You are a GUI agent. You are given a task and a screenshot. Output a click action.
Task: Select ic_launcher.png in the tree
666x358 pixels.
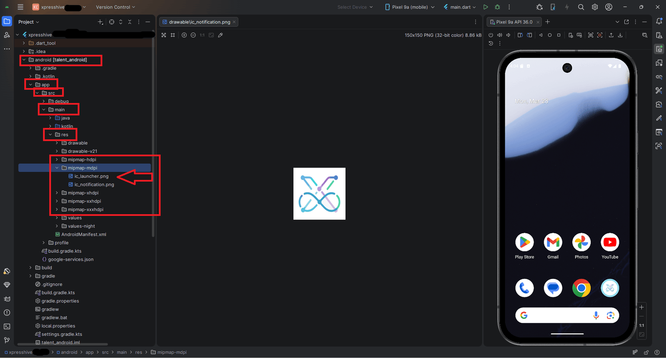tap(88, 176)
